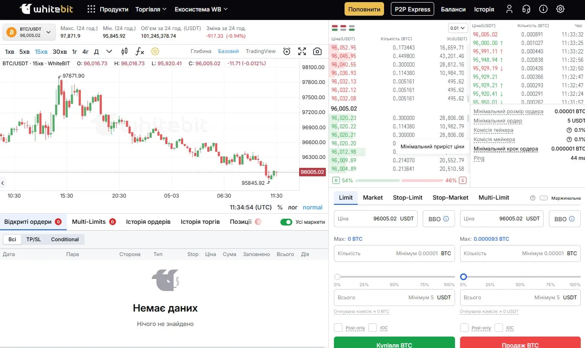This screenshot has width=585, height=348.
Task: Switch to the Stop-Market order tab
Action: click(x=450, y=198)
